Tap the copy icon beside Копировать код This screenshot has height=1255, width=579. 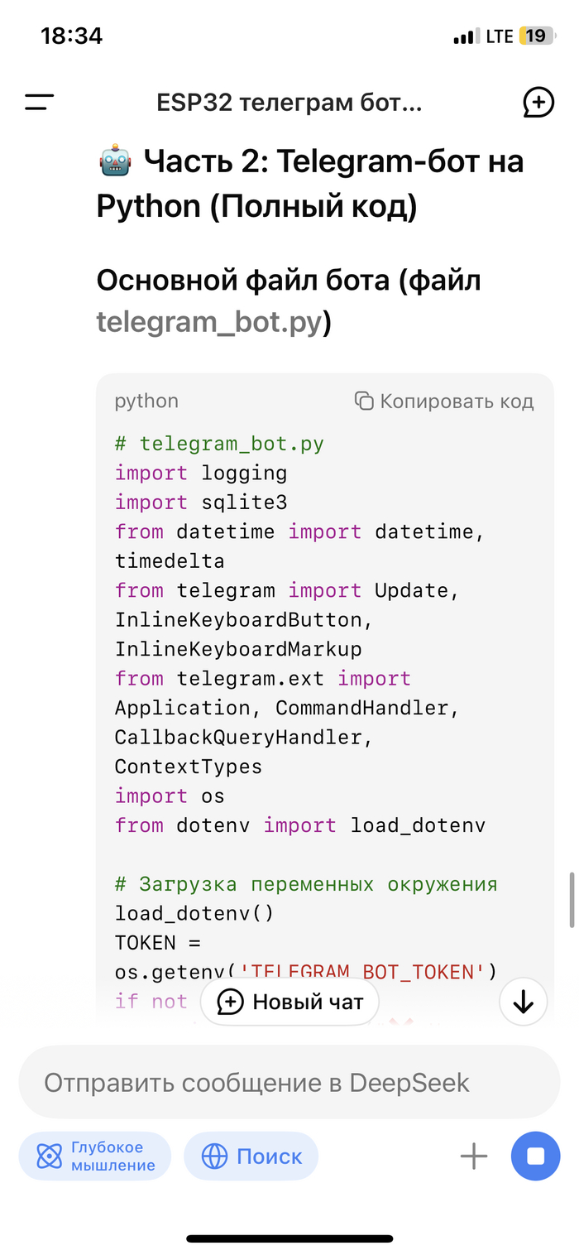click(x=364, y=401)
